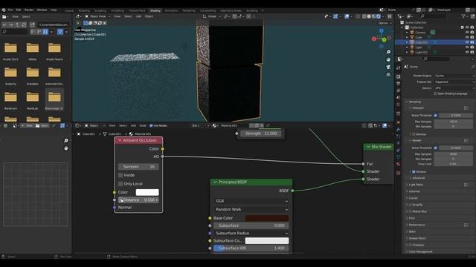Switch perspective/orthographic with the viewport grid gizmo
Image resolution: width=476 pixels, height=267 pixels.
pyautogui.click(x=388, y=74)
